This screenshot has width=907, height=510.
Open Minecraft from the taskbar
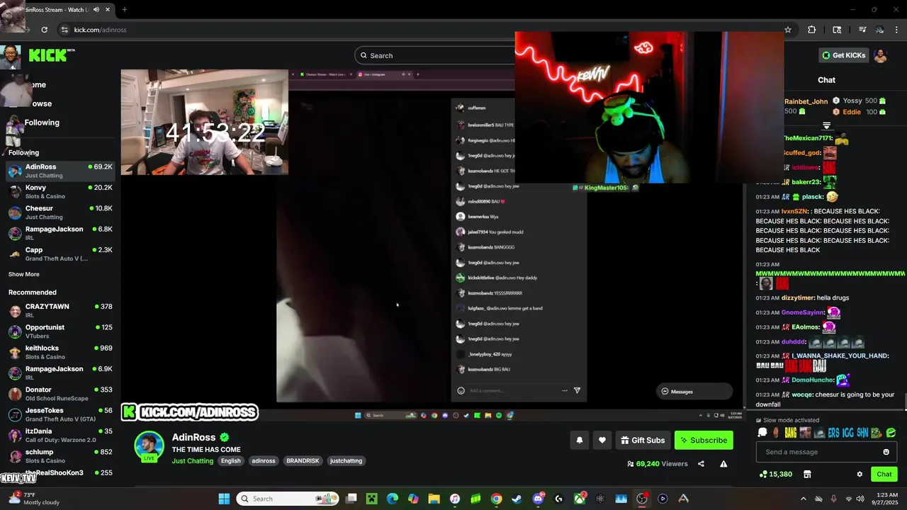coord(371,499)
